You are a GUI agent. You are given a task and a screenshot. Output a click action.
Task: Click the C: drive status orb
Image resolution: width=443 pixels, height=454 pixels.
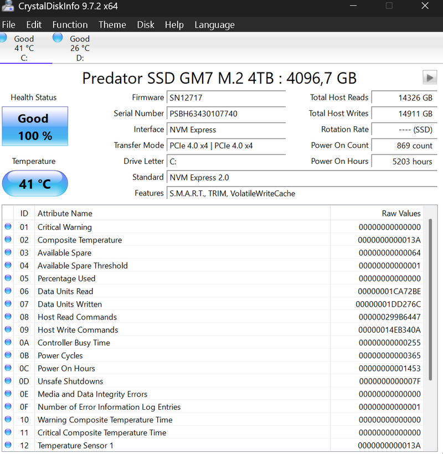pos(3,38)
